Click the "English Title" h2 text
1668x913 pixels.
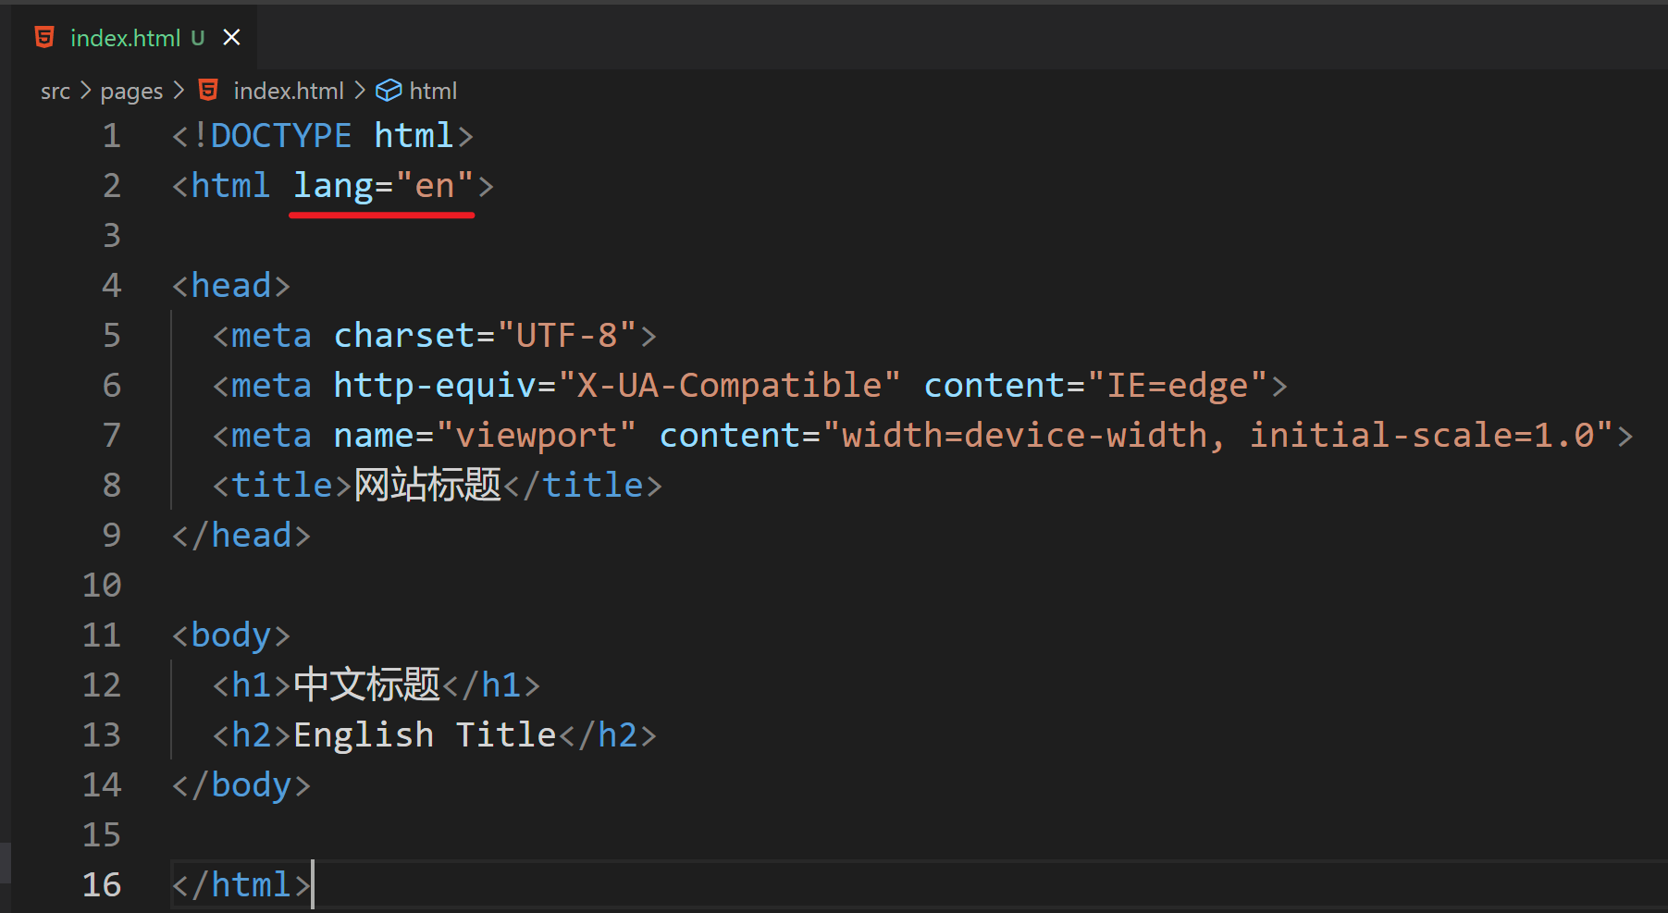(425, 735)
